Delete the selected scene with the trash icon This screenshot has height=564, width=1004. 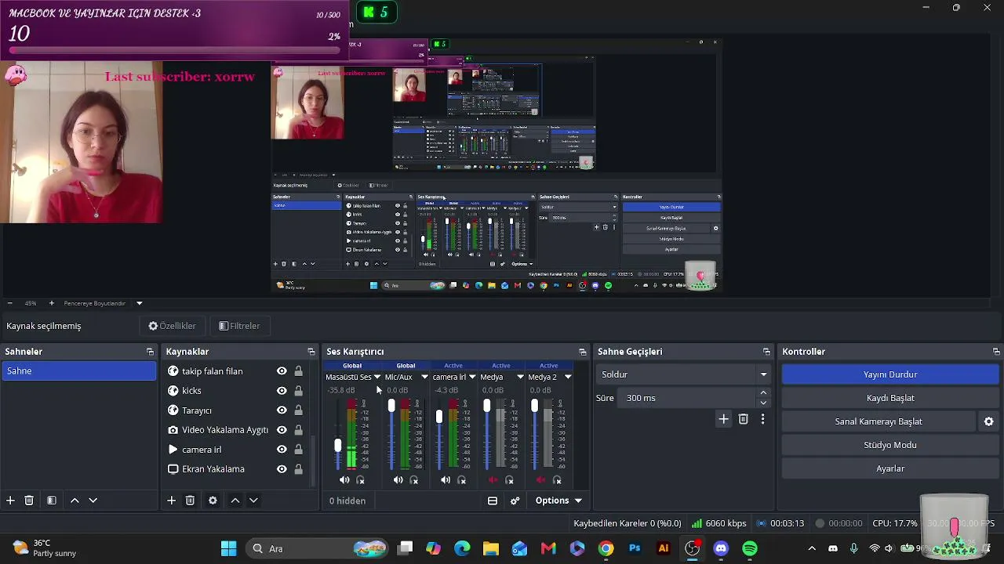(29, 501)
